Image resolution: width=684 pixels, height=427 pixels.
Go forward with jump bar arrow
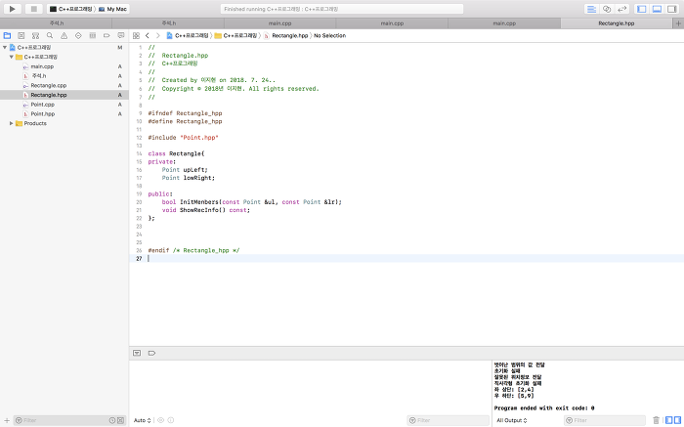[x=158, y=36]
